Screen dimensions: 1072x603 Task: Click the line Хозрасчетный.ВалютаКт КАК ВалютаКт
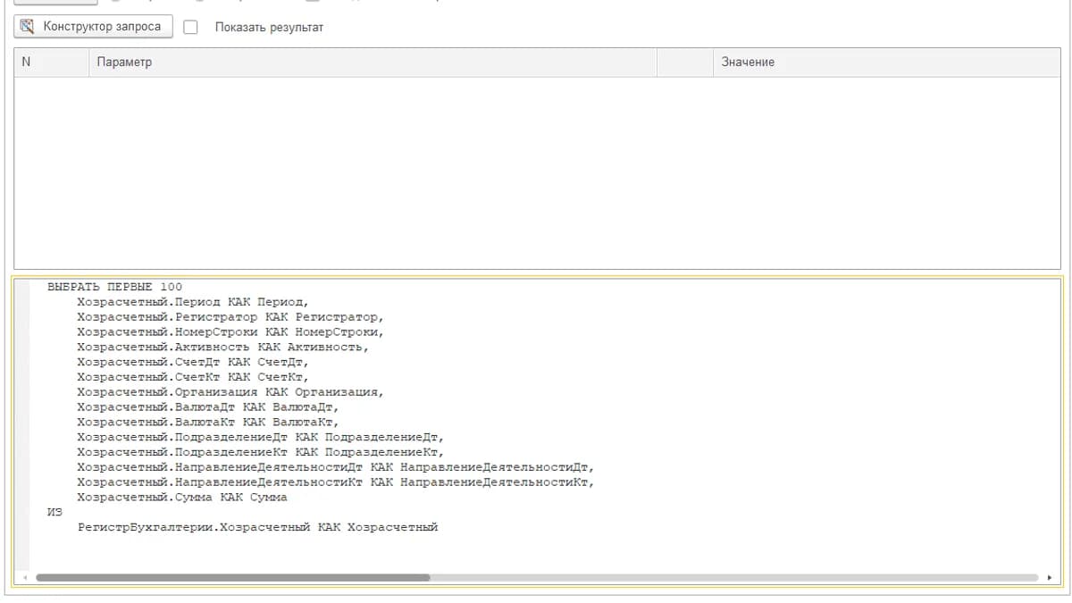[x=208, y=422]
